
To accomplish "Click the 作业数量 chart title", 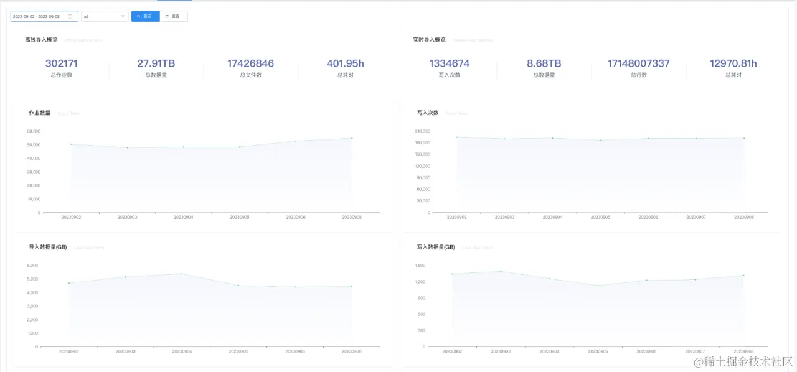I will [x=40, y=113].
